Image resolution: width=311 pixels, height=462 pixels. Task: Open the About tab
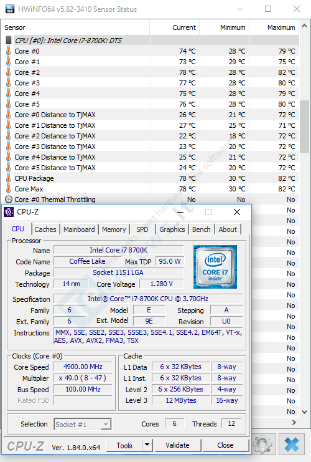coord(228,229)
